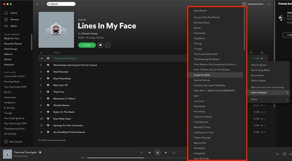Add to songs for dude playlist
This screenshot has height=161, width=292.
pos(216,75)
